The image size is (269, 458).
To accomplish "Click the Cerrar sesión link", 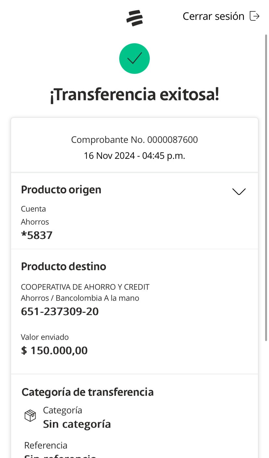I will (213, 16).
